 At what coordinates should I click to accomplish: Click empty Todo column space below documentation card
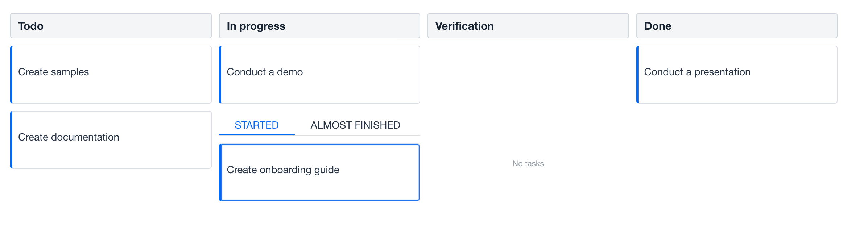coord(111,203)
